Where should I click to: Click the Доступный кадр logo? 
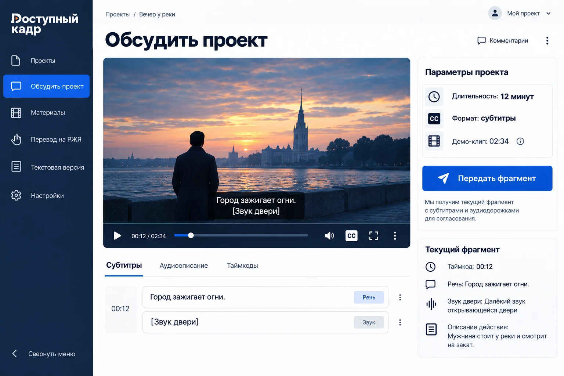44,23
